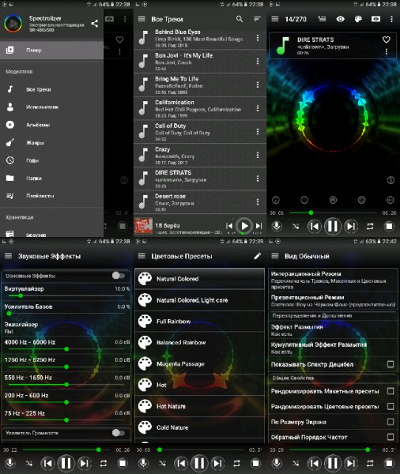Open color palette icon in player toolbar

pos(358,19)
